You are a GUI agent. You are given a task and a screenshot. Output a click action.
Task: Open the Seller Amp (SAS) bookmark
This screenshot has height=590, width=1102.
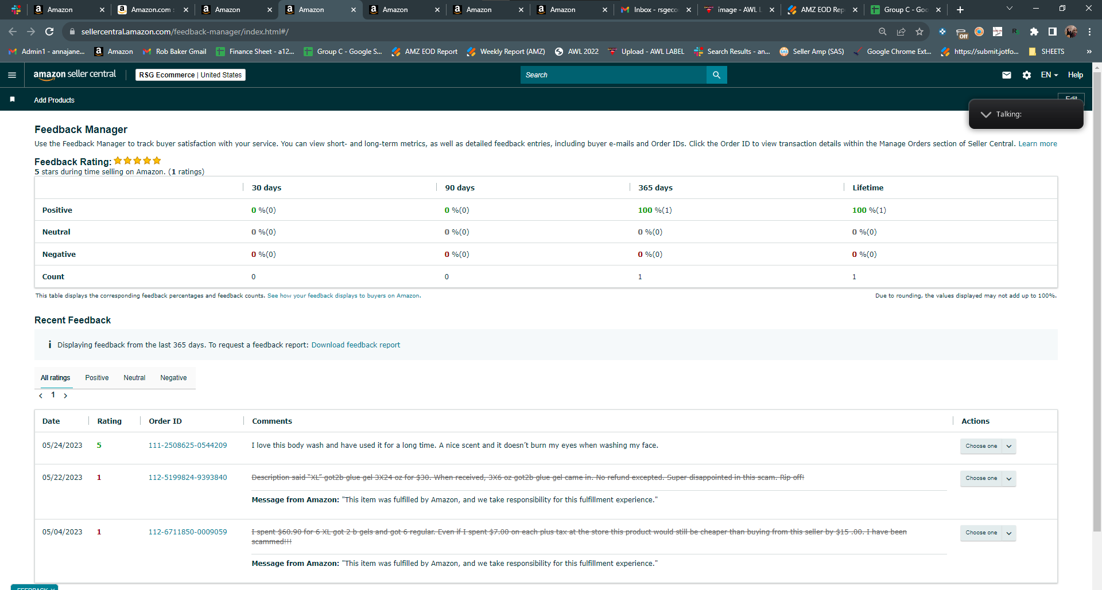[812, 52]
